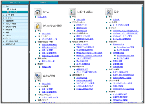Expand the 機器の探索 group

point(4,21)
